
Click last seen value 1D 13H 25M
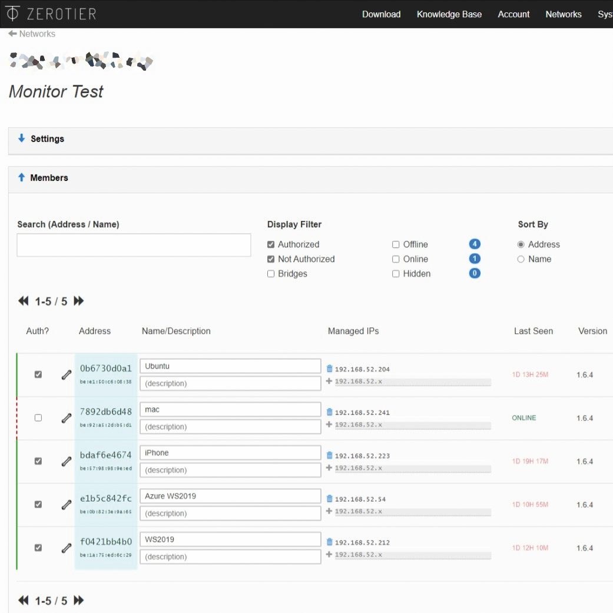click(530, 375)
